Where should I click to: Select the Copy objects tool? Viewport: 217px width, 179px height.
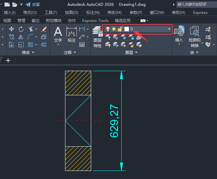(11, 37)
